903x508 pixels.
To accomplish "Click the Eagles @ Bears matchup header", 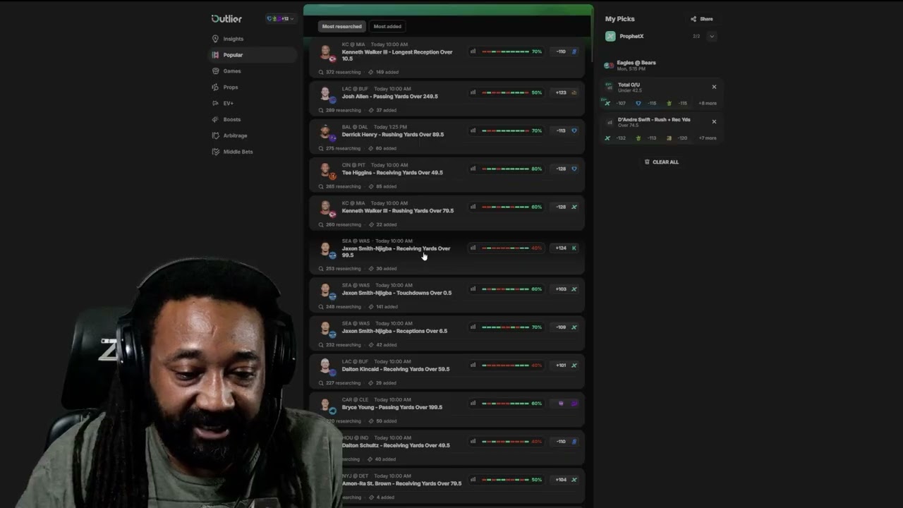I will 636,62.
